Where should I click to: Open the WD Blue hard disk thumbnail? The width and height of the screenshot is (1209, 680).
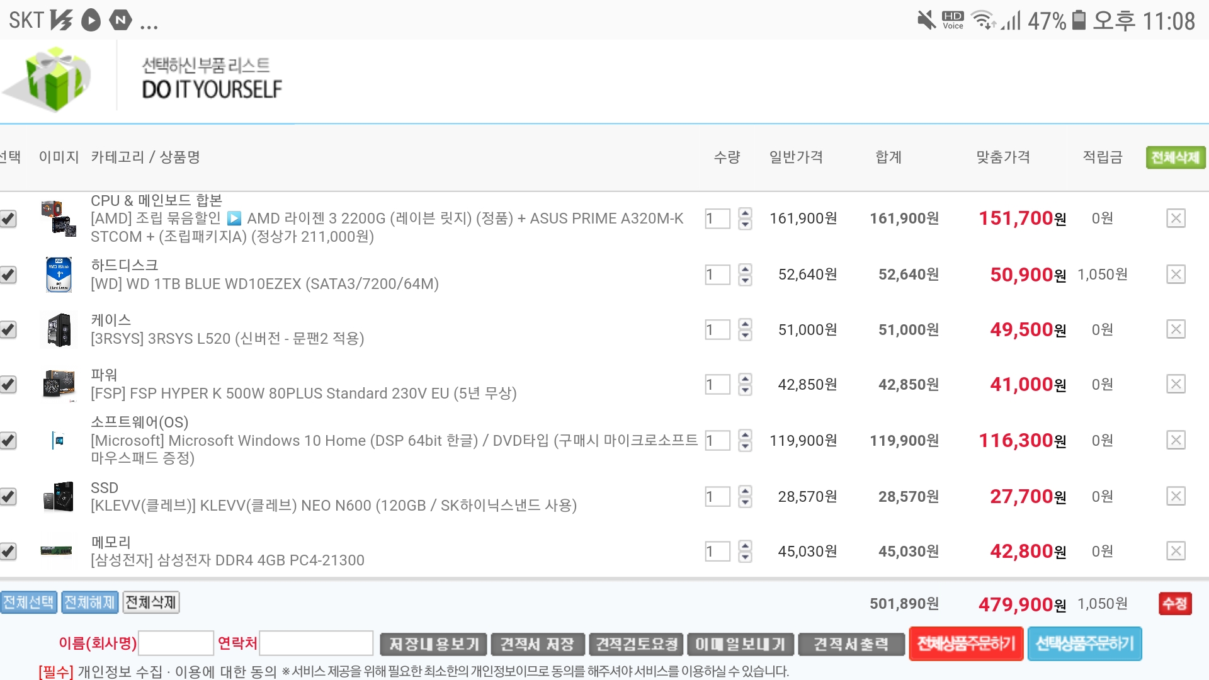[x=59, y=275]
